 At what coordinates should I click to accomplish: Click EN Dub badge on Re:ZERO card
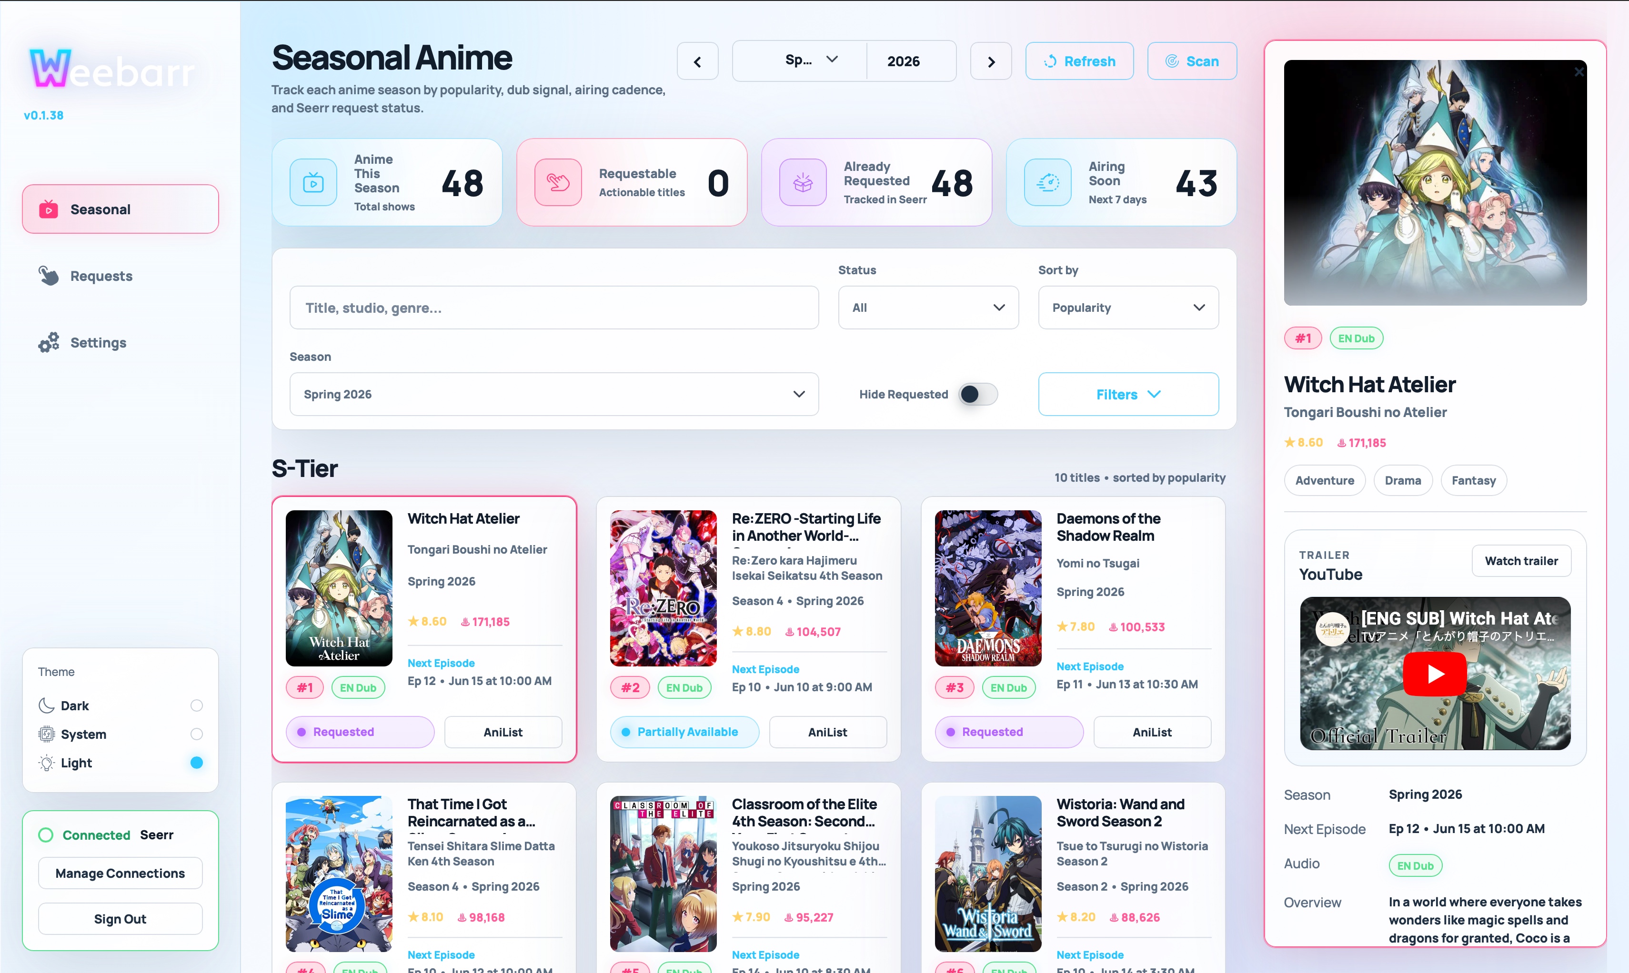coord(684,688)
